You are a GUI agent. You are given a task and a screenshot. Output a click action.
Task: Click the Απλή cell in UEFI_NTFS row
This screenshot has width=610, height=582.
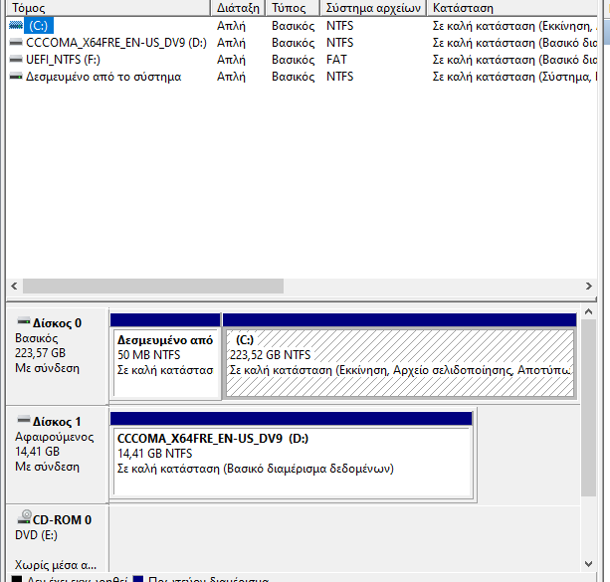tap(231, 60)
